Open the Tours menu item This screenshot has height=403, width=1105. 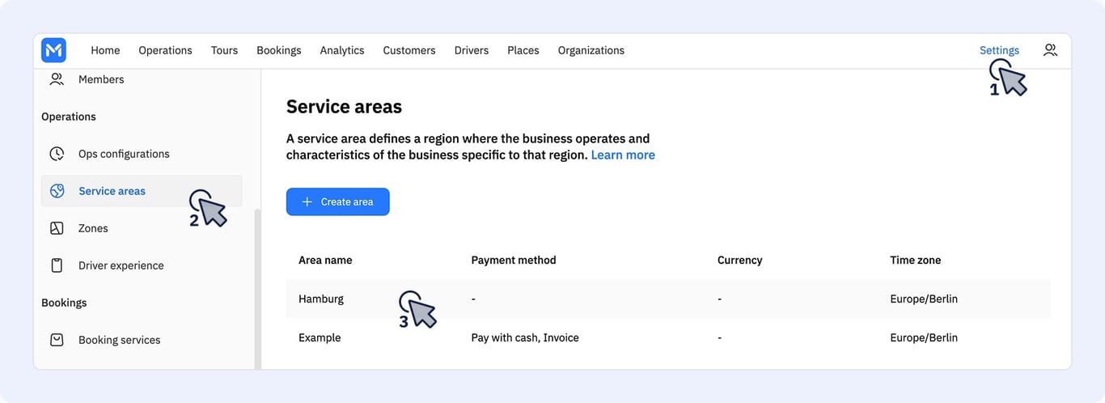[224, 50]
